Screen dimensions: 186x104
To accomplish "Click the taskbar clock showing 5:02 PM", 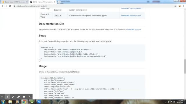I will point(180,102).
